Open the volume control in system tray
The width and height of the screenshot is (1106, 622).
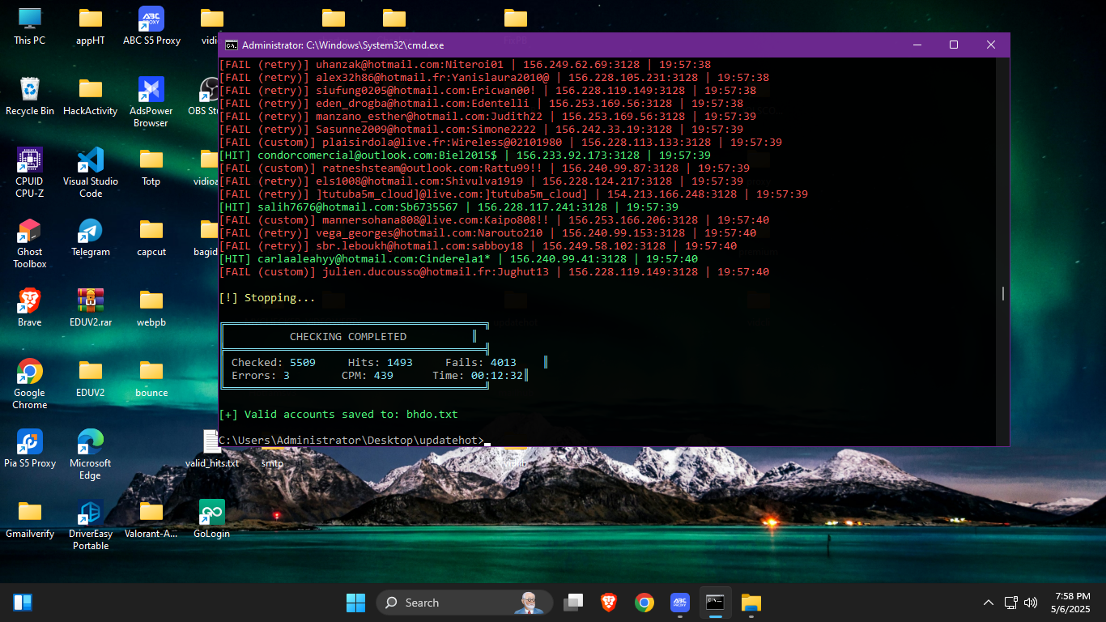[x=1031, y=603]
